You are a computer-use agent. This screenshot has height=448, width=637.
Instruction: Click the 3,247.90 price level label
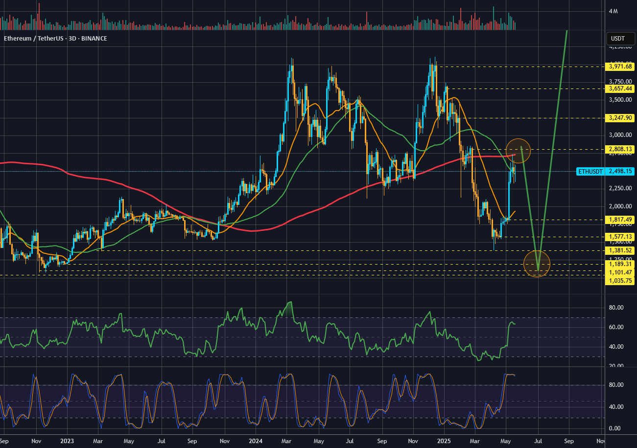620,118
